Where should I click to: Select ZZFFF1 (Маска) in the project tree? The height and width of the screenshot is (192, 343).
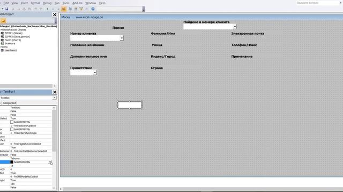pos(13,33)
